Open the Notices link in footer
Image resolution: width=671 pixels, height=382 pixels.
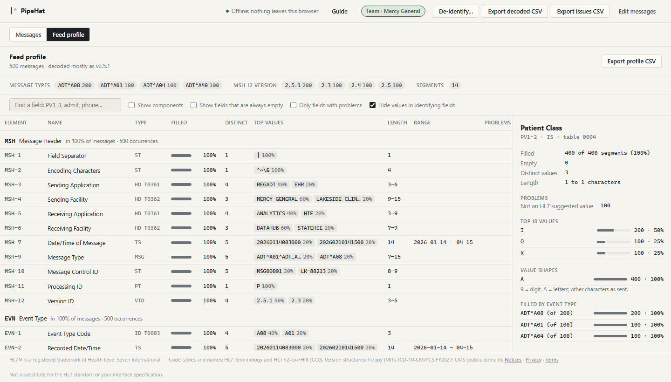point(513,360)
